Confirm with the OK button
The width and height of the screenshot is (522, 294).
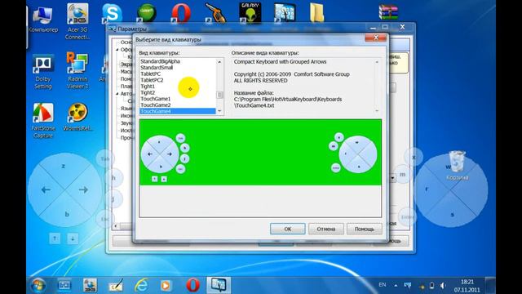coord(288,229)
